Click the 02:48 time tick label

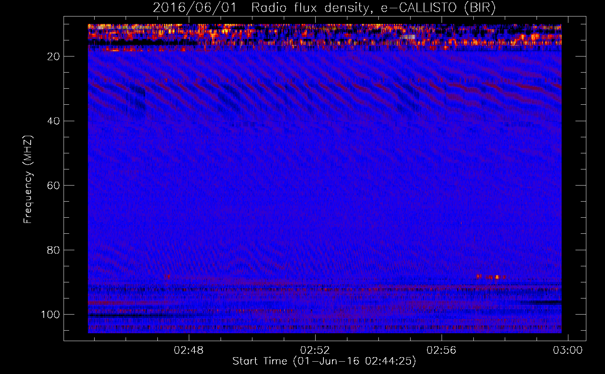[189, 350]
